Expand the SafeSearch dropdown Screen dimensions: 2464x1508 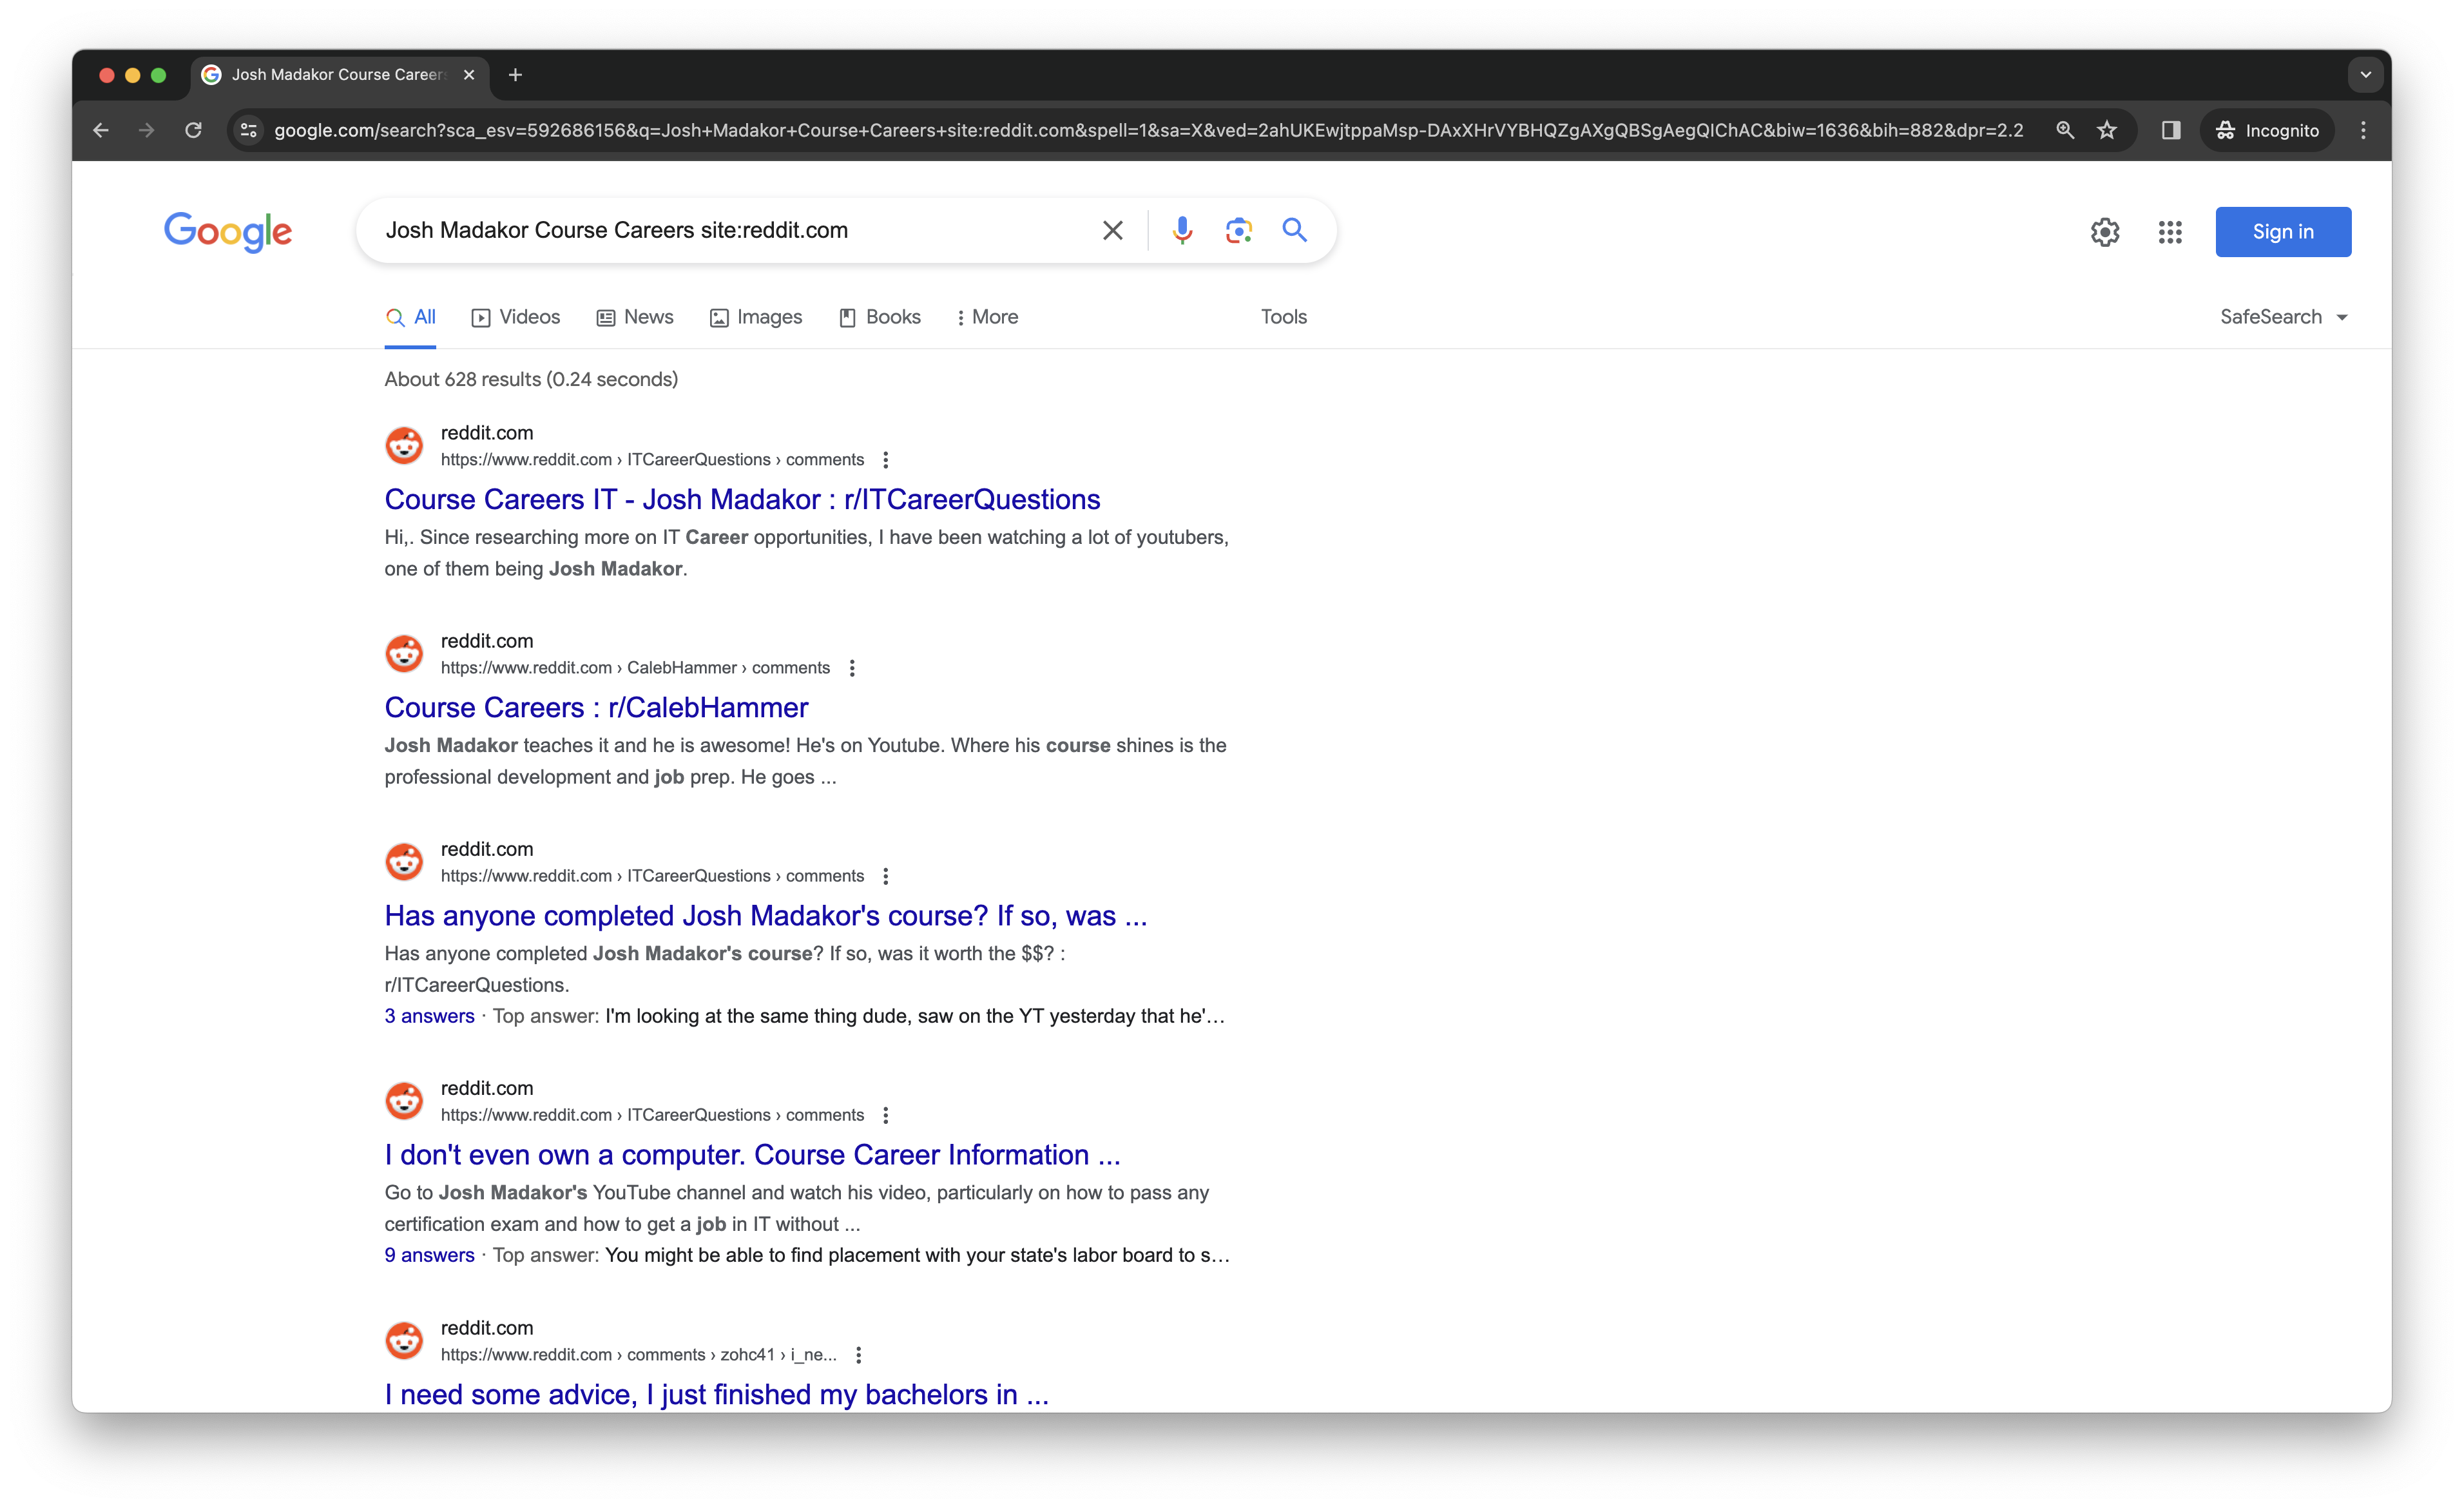coord(2283,317)
